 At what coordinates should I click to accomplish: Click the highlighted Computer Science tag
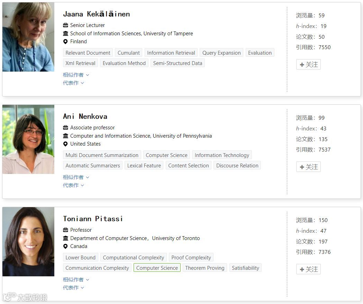pyautogui.click(x=157, y=268)
